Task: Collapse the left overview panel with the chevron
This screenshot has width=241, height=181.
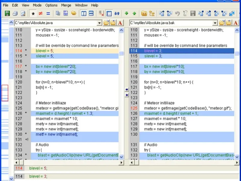Action: [11, 22]
